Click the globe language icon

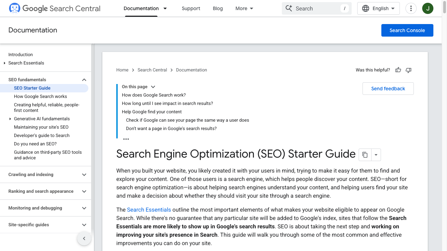(366, 8)
